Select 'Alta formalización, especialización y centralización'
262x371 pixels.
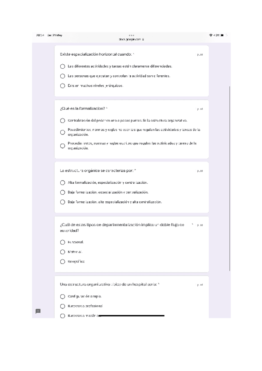(x=62, y=182)
